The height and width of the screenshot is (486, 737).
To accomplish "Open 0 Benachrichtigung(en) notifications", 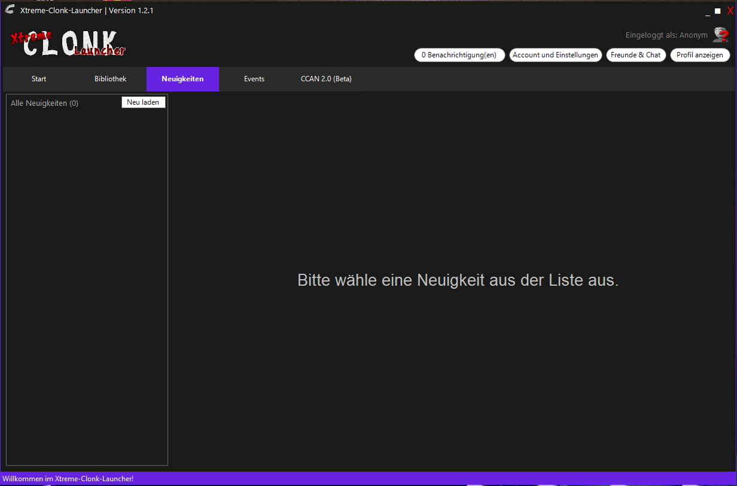I will (459, 55).
